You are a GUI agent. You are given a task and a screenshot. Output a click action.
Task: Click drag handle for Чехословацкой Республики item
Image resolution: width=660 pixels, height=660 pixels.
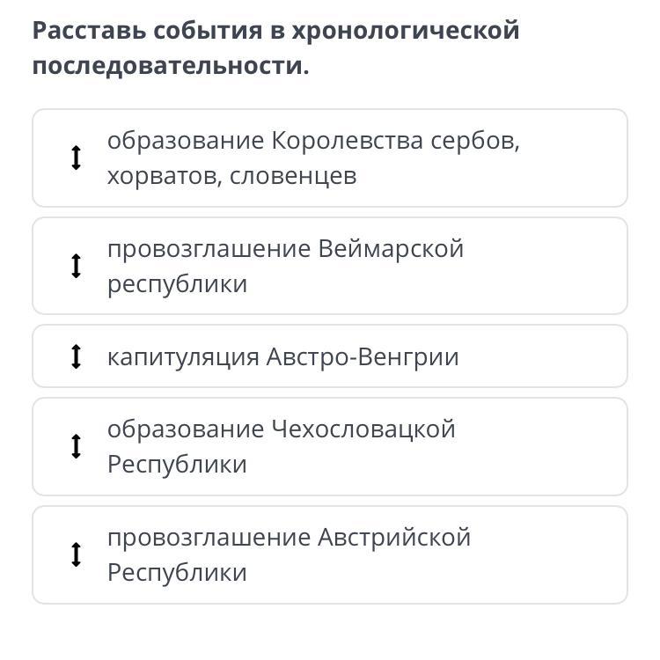point(76,446)
